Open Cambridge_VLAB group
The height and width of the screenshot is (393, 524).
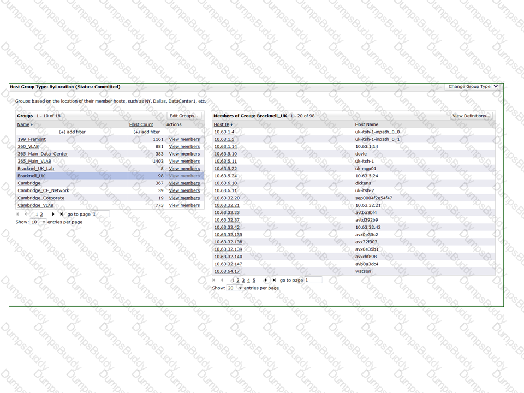[x=35, y=206]
